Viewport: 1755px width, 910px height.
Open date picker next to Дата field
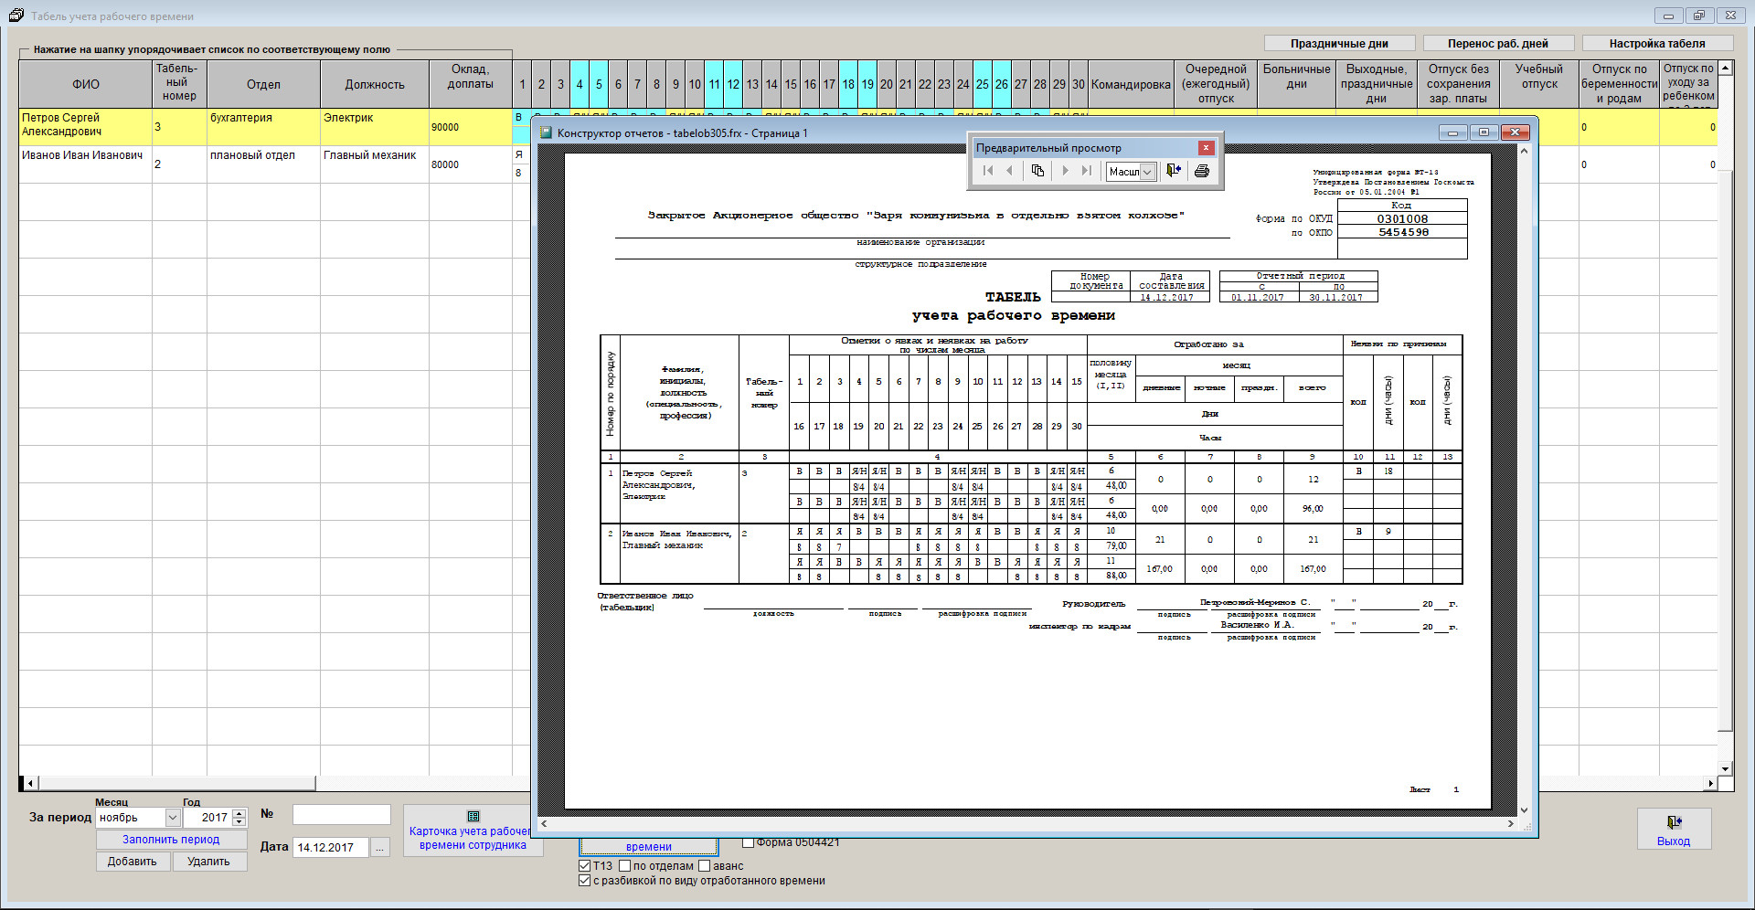[x=380, y=848]
